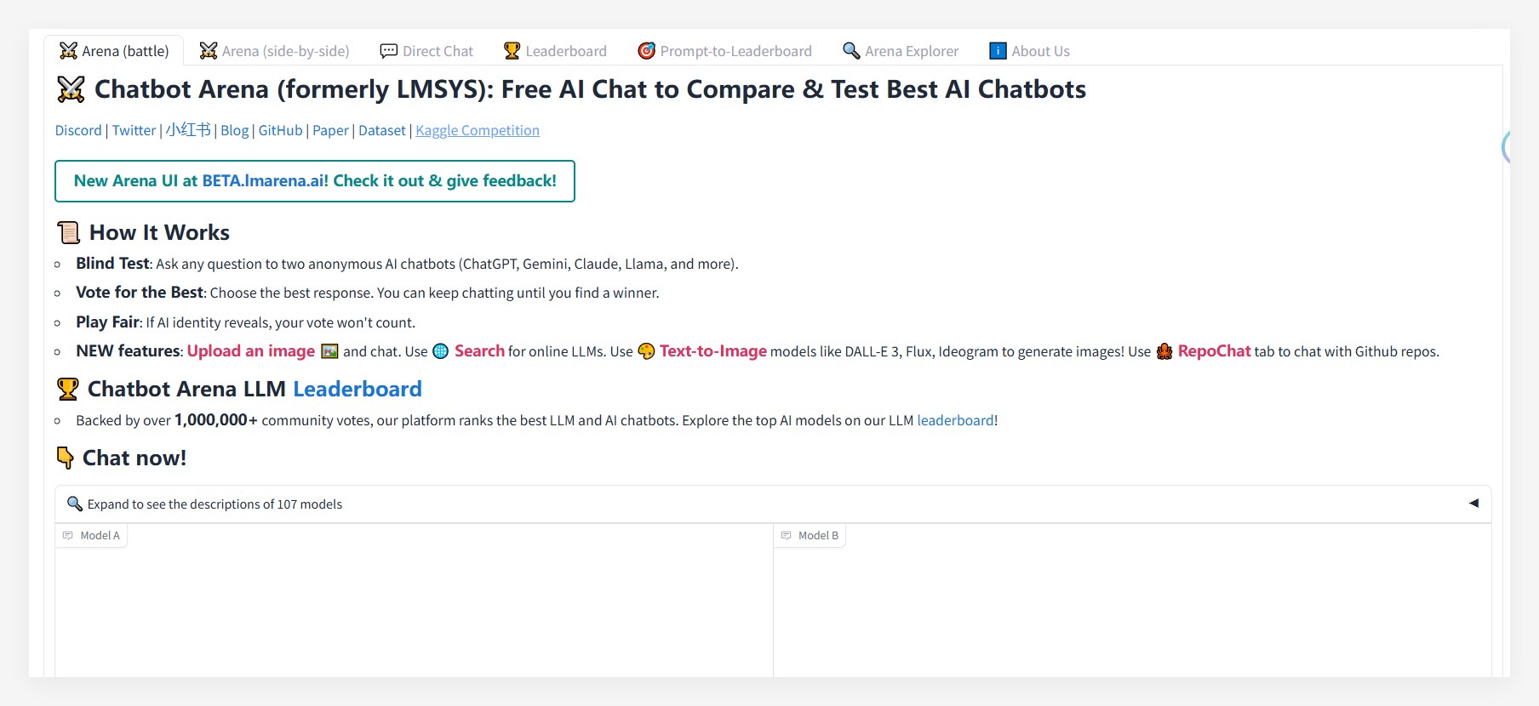Click the trophy icon next to Chatbot Arena LLM

coord(67,389)
